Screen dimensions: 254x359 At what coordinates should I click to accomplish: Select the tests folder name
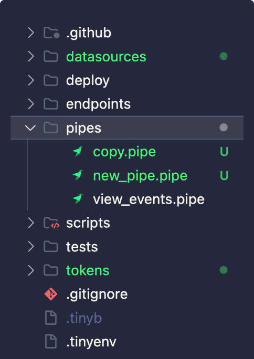click(x=82, y=247)
